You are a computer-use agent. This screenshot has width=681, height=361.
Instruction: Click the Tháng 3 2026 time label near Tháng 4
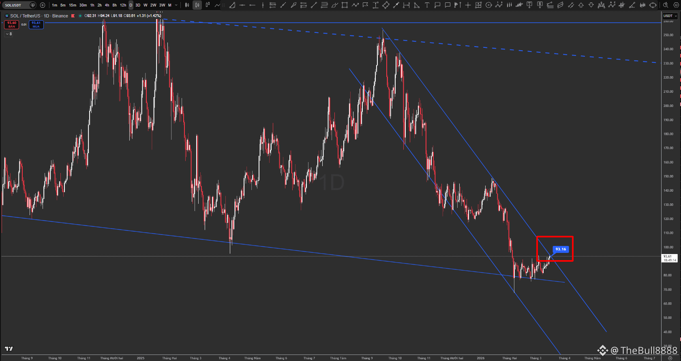point(535,358)
